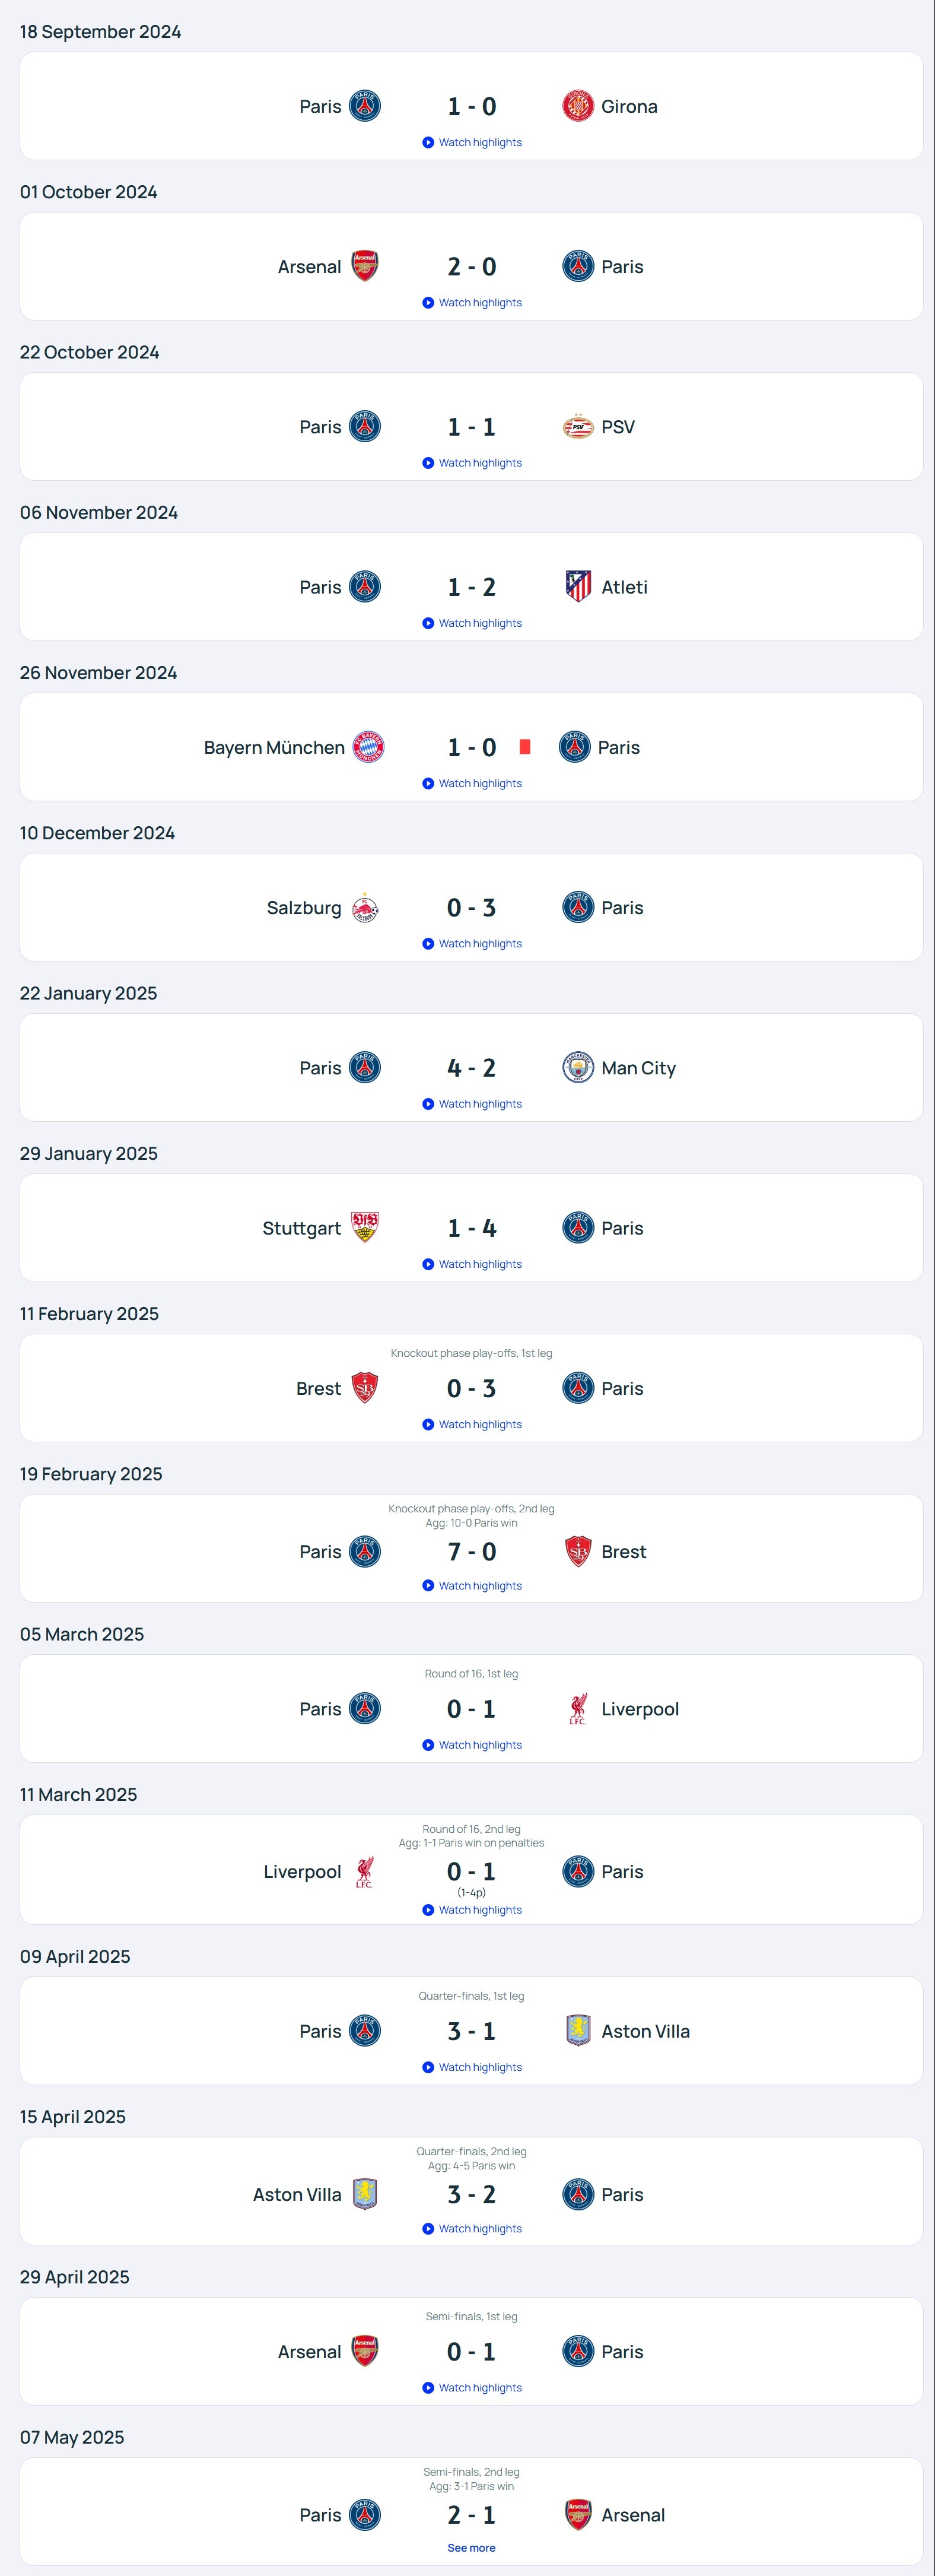The image size is (935, 2576).
Task: Open the 4 - 2 score of Paris vs Man City
Action: click(472, 1068)
